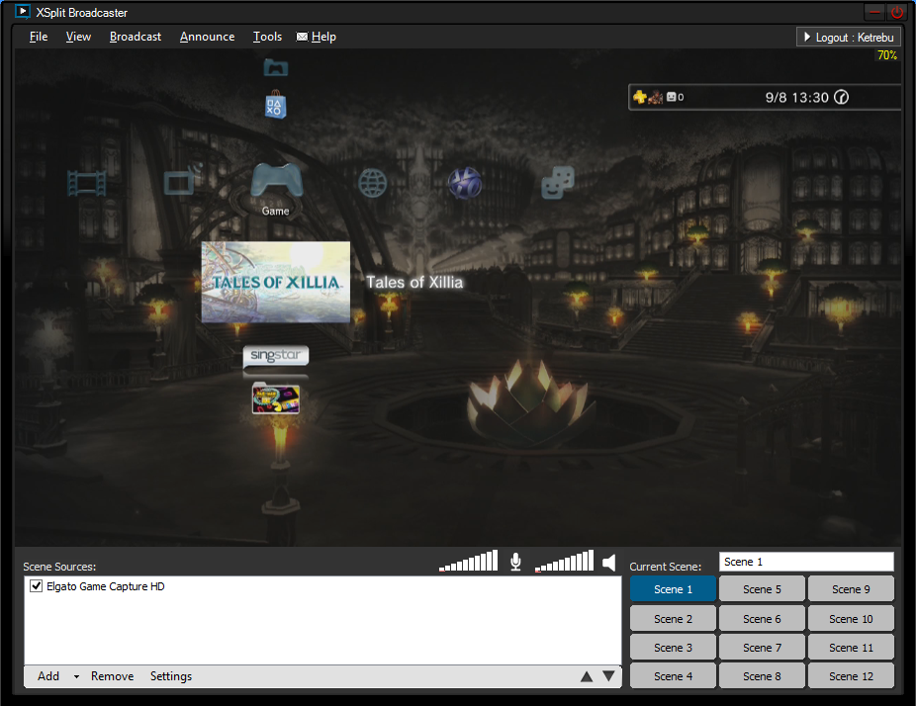Select the Friends smiley faces icon
The width and height of the screenshot is (916, 706).
(x=558, y=182)
